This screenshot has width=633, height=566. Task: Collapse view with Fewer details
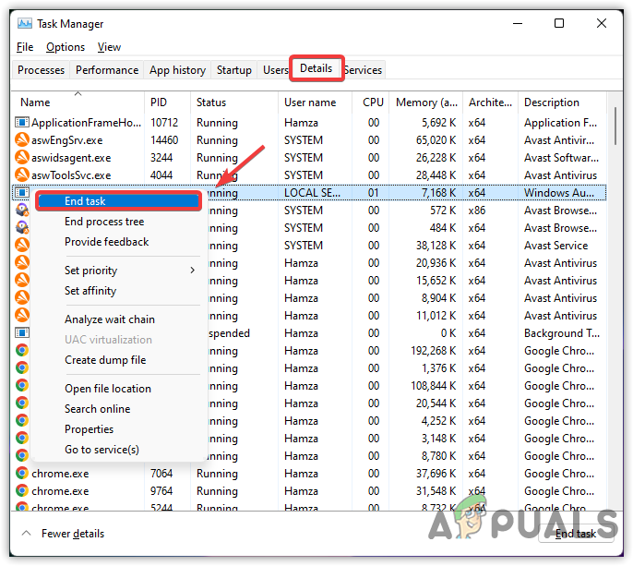click(63, 534)
